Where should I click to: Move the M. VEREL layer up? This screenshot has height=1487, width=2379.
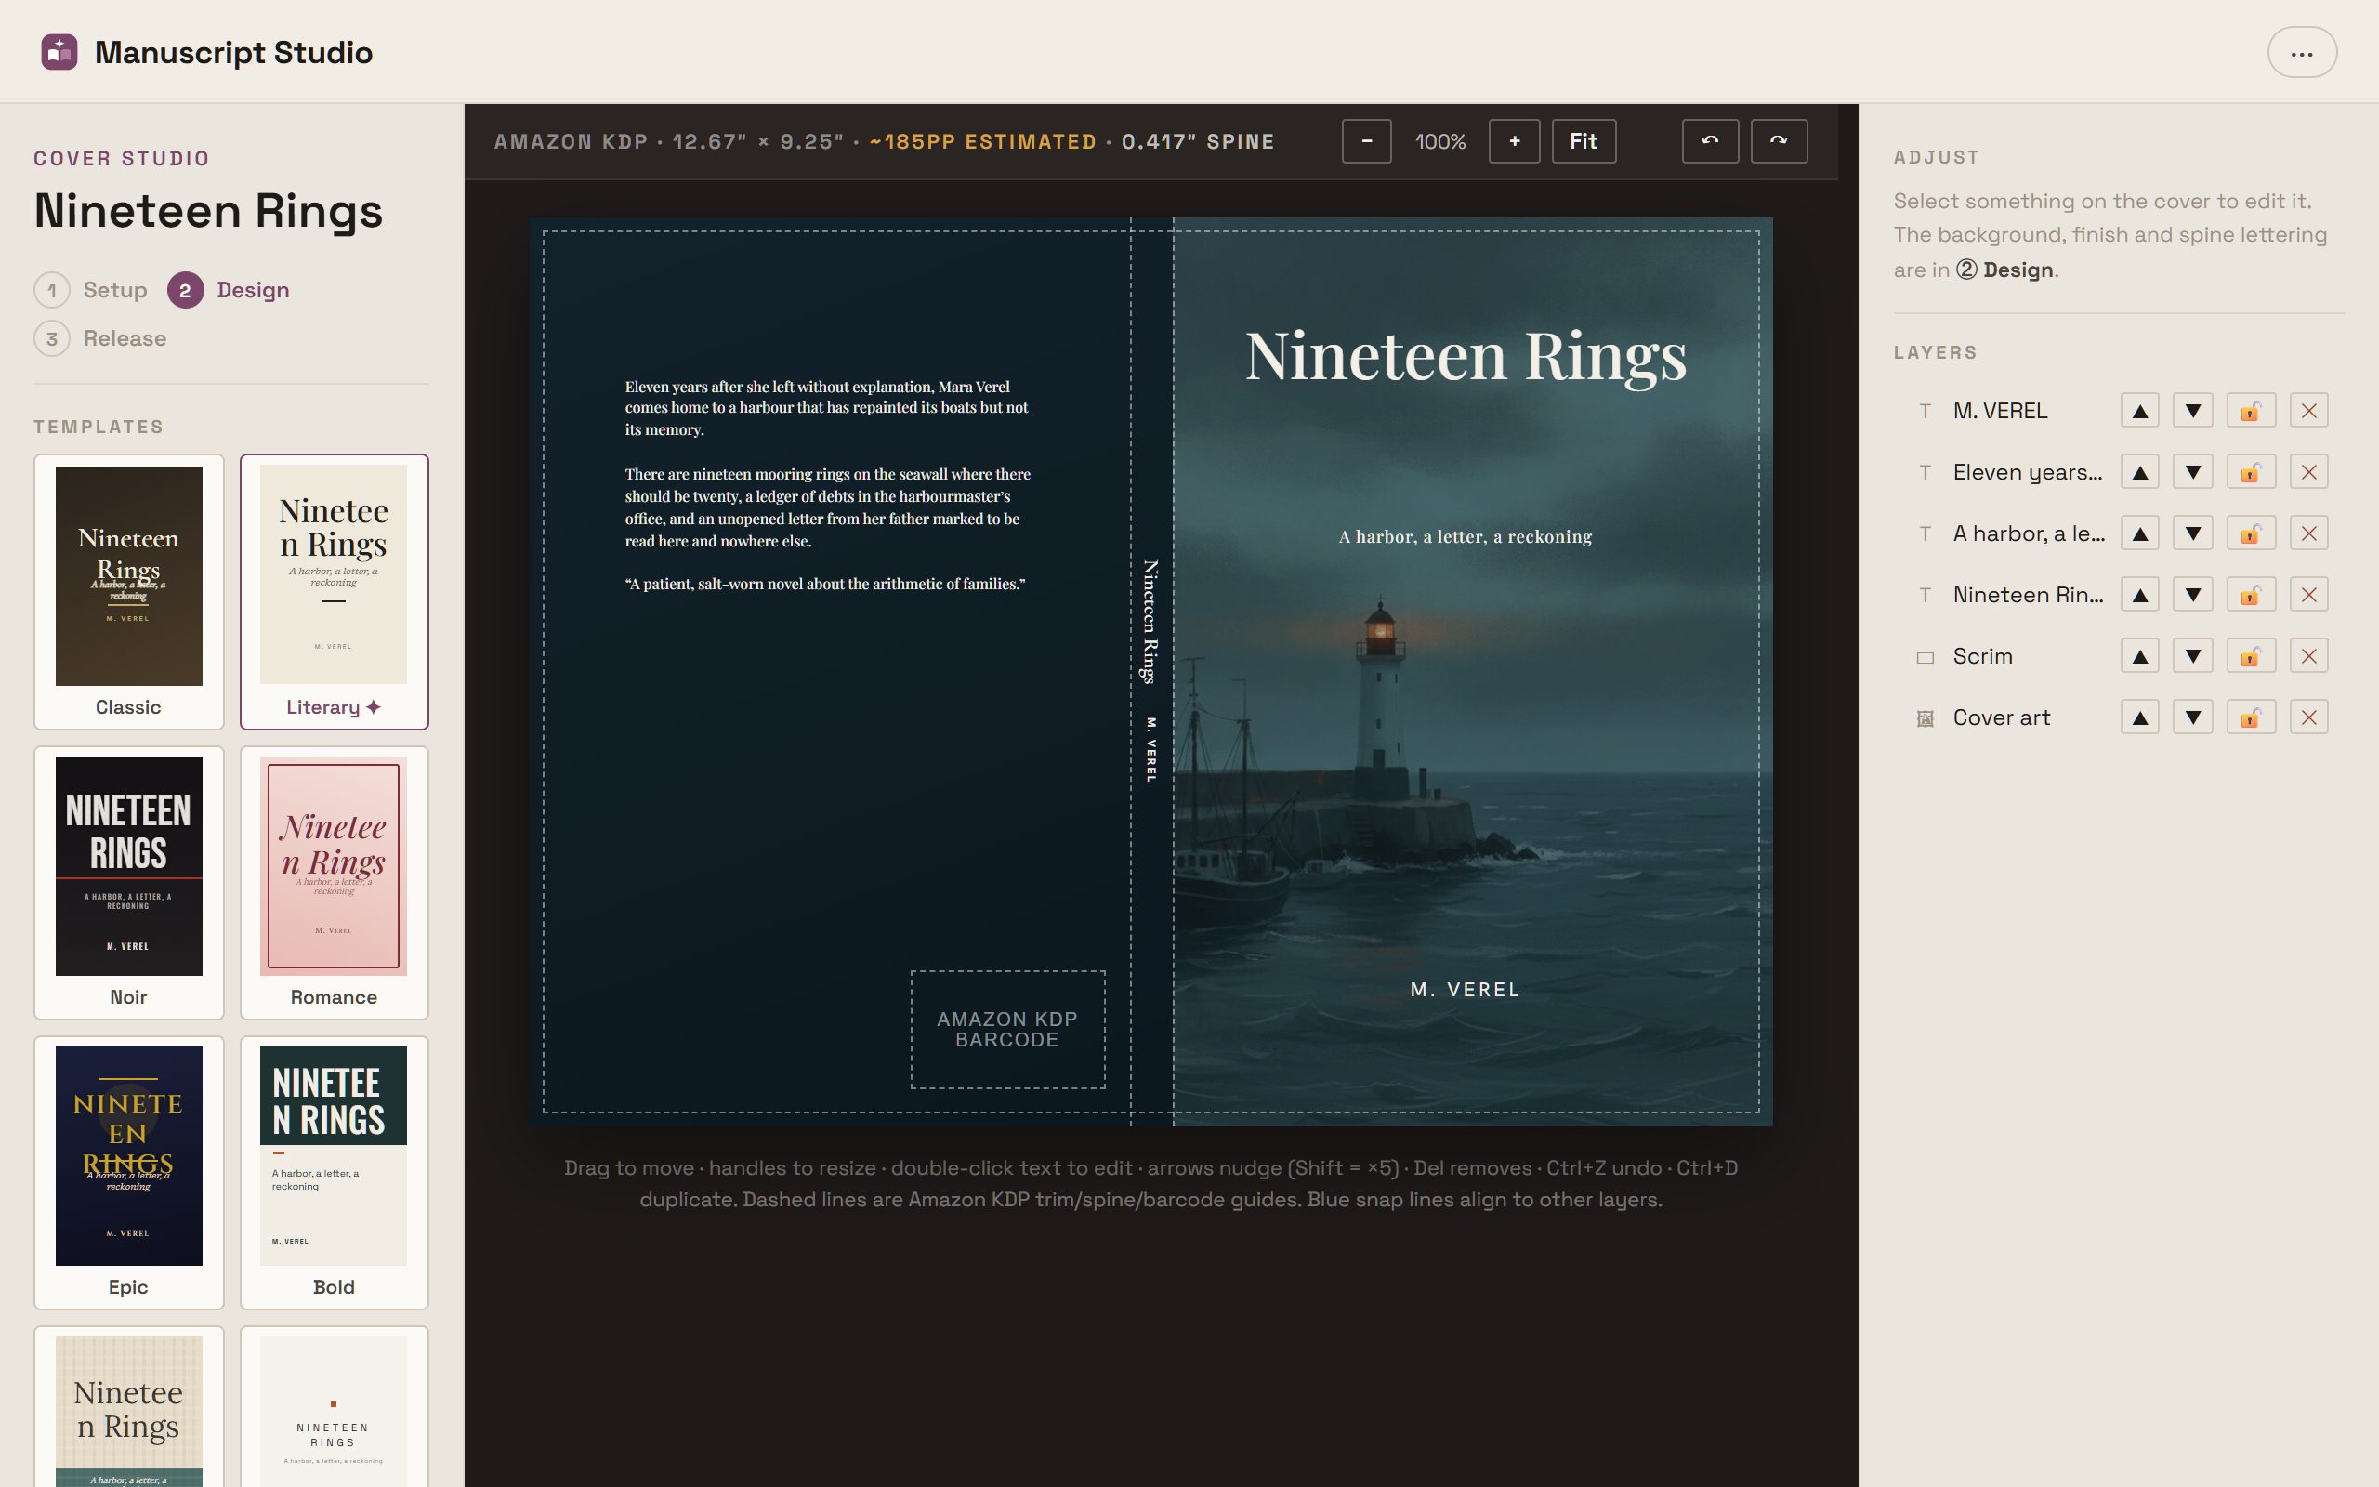pos(2139,411)
